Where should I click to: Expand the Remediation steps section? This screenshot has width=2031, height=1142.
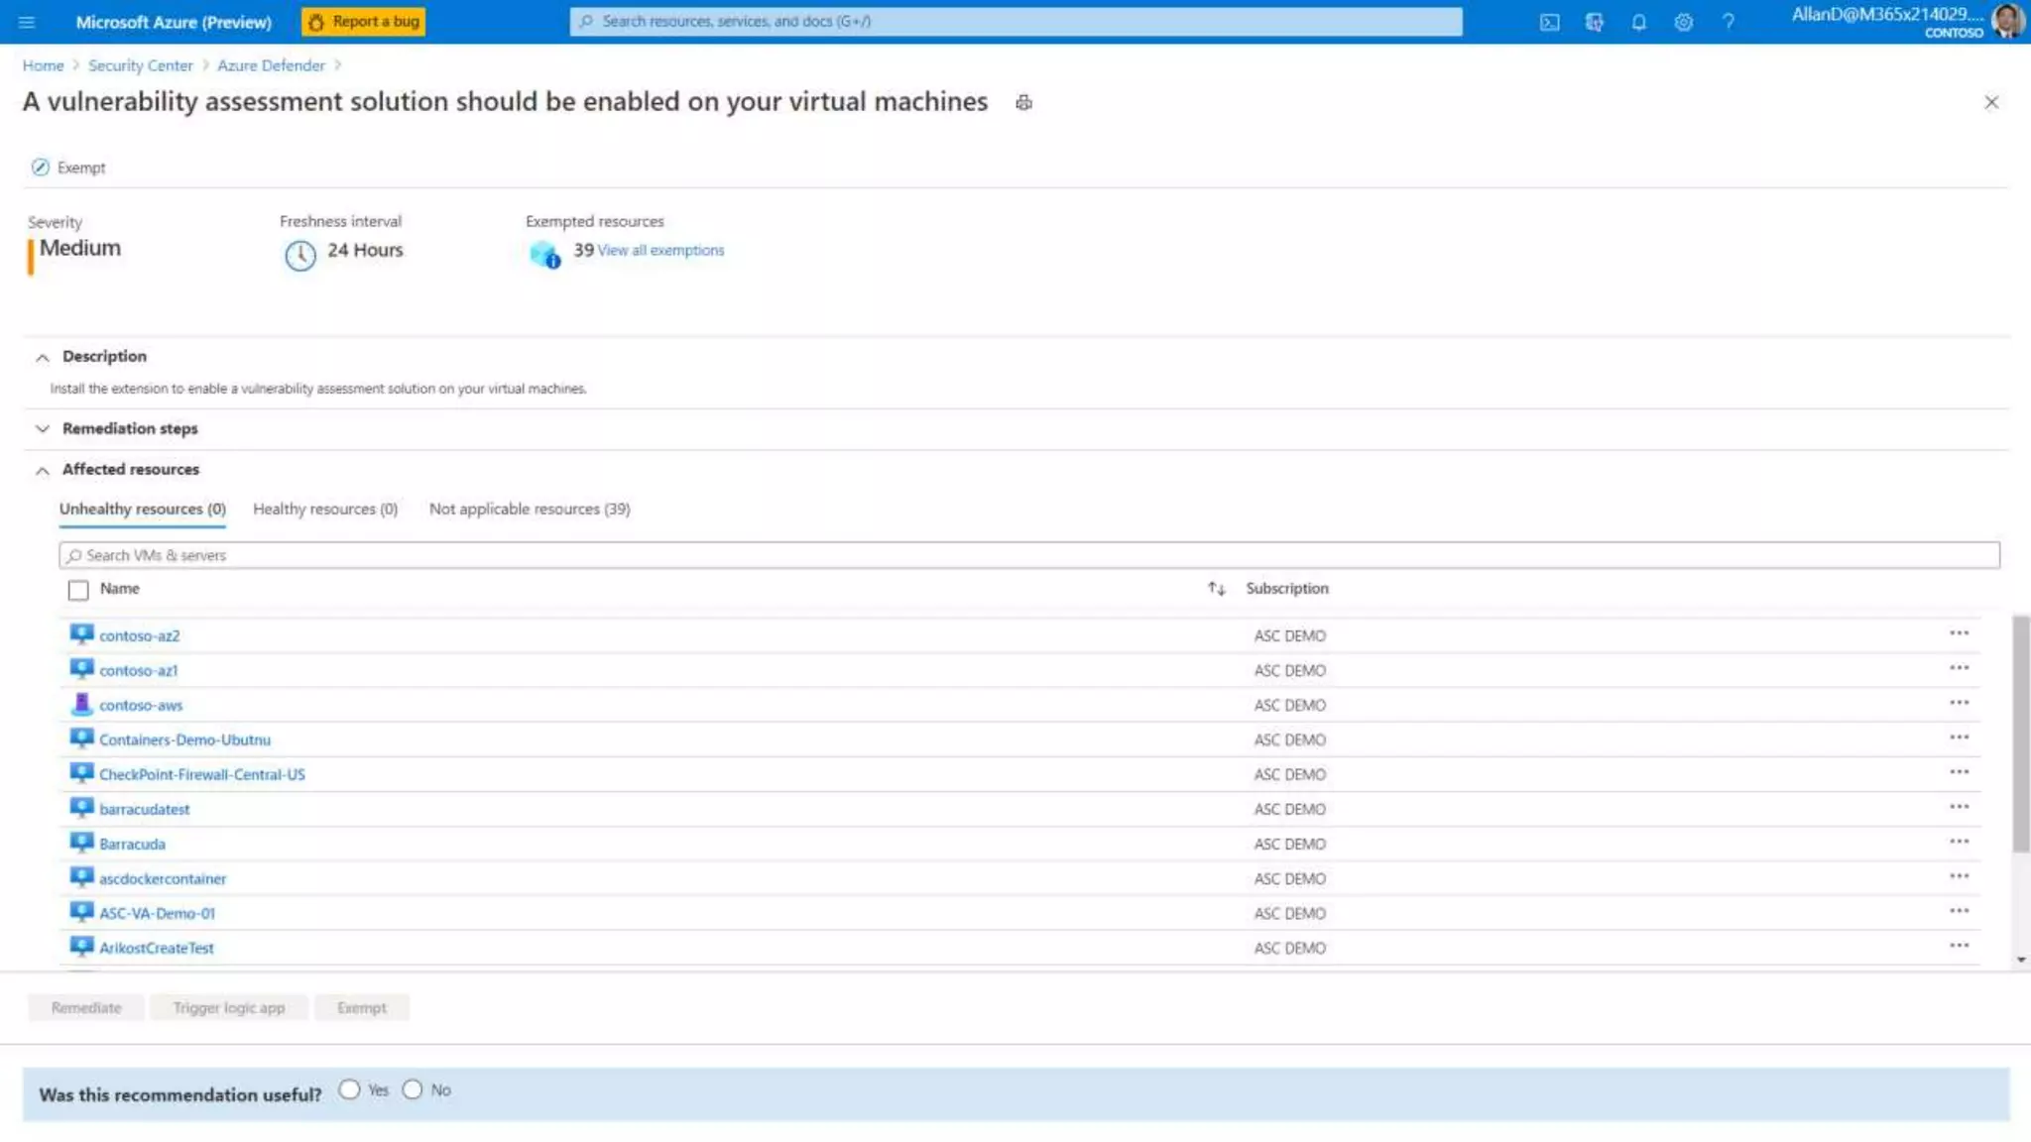point(43,428)
